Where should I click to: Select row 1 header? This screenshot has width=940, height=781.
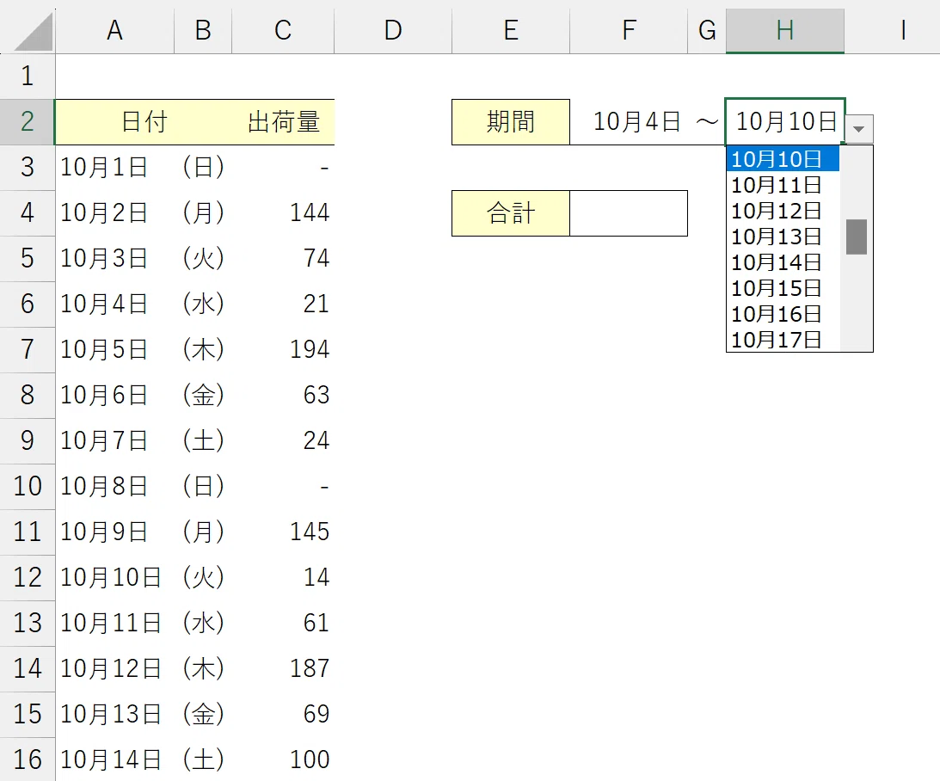click(x=27, y=77)
